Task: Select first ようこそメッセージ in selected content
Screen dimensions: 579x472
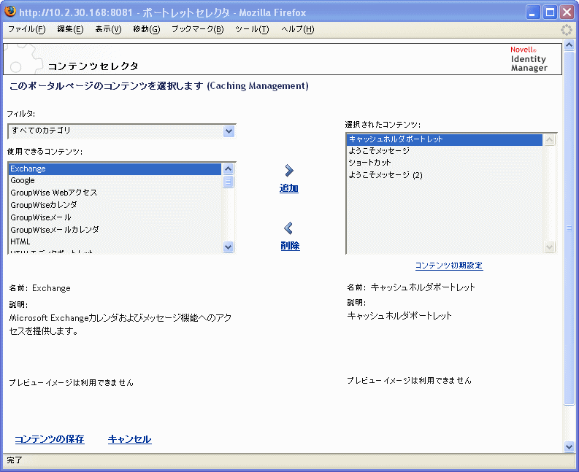Action: (445, 151)
